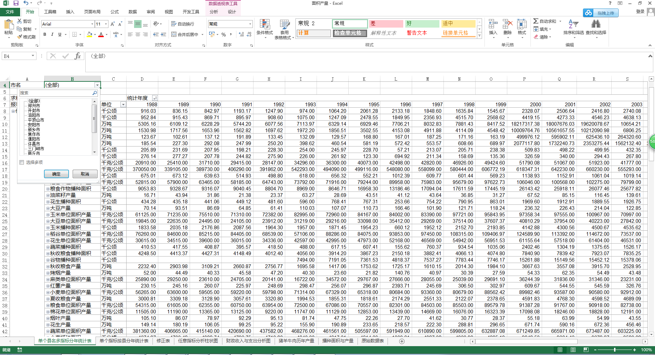Viewport: 655px width, 355px height.
Task: Expand the 统计年度 filter dropdown
Action: pos(155,98)
